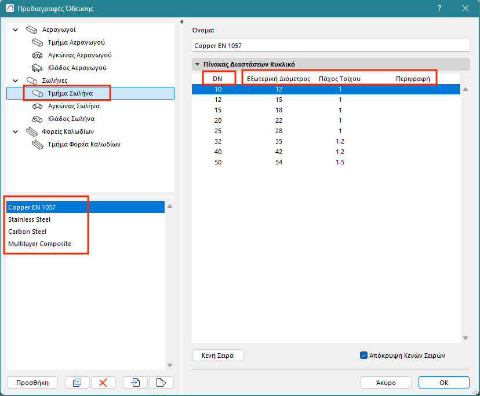Click the DN column header
Image resolution: width=480 pixels, height=396 pixels.
pos(217,79)
